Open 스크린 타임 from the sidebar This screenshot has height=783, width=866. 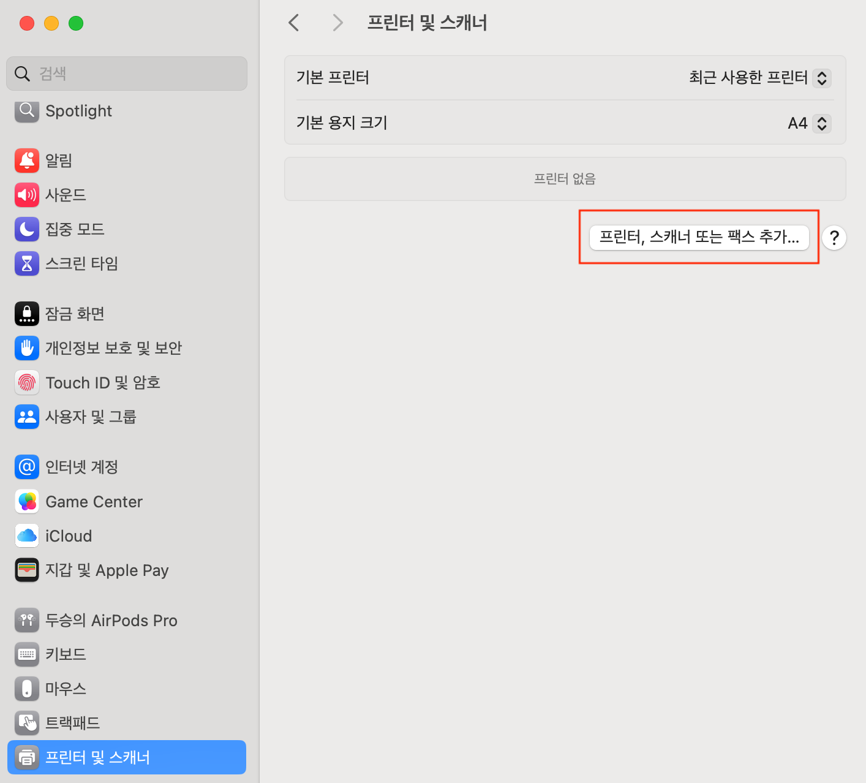coord(127,263)
